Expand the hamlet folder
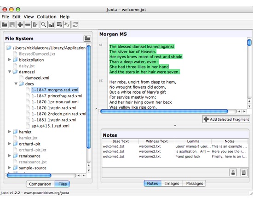The image size is (253, 202). tap(10, 132)
